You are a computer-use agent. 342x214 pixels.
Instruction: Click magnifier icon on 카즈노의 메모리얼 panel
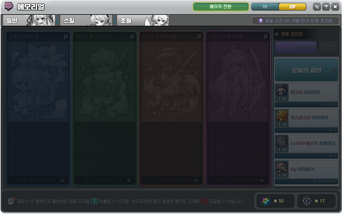[x=199, y=36]
